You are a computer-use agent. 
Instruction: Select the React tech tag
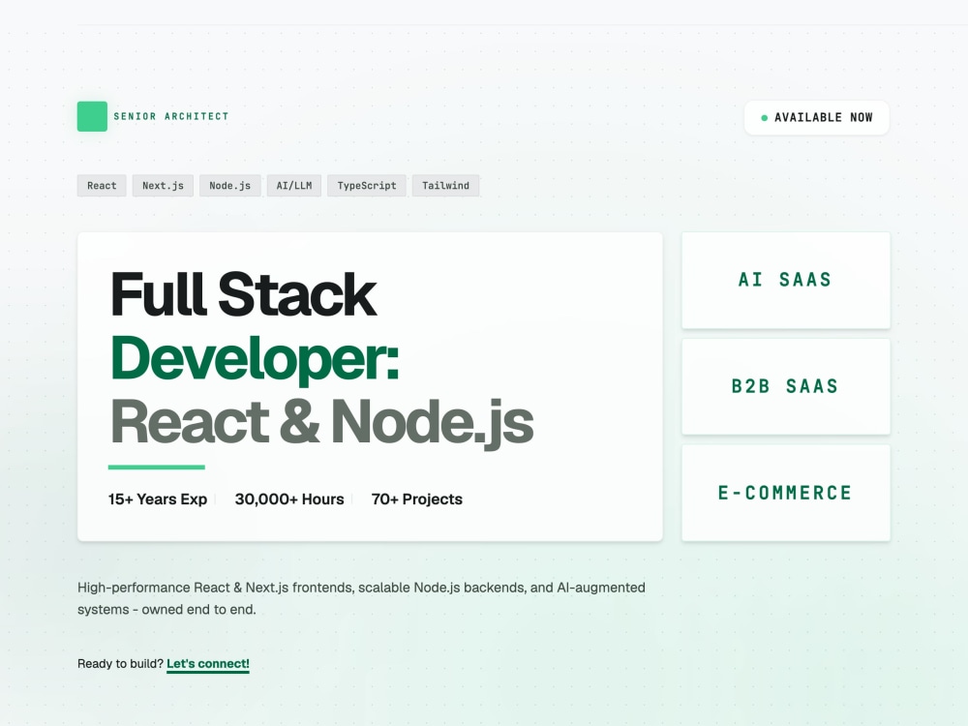pos(102,185)
